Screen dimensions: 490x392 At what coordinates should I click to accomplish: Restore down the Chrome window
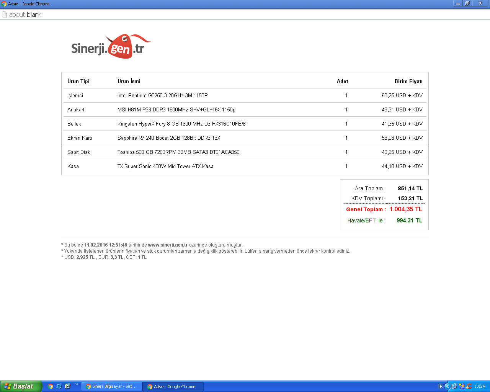point(467,3)
